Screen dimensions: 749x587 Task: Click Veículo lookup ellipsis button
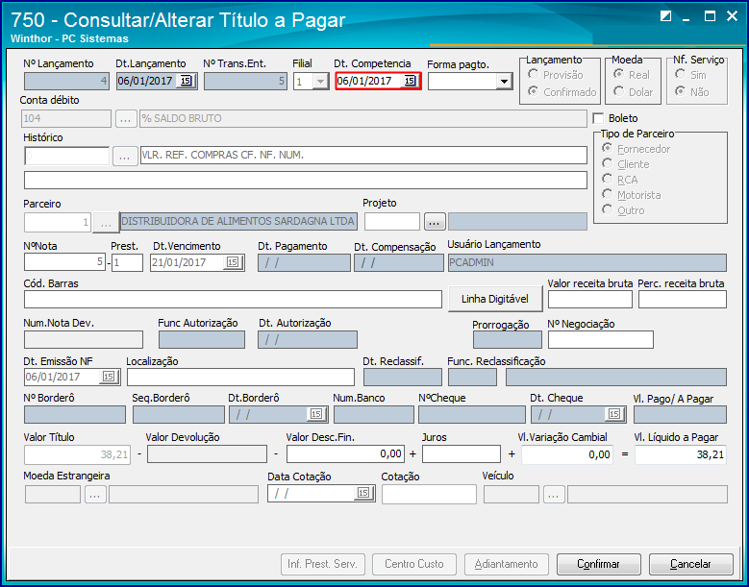coord(554,495)
